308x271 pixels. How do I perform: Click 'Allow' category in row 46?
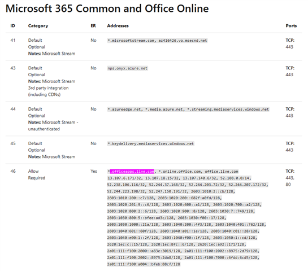pyautogui.click(x=33, y=171)
